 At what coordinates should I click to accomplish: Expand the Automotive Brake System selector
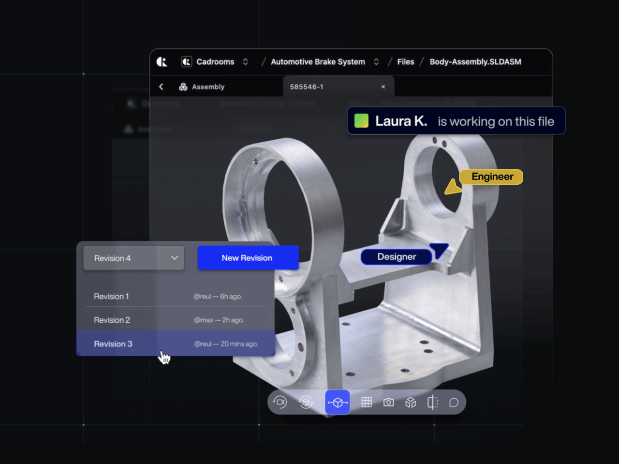(x=376, y=61)
